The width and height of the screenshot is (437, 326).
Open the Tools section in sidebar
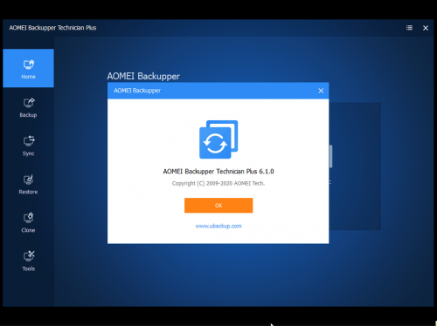(x=28, y=261)
